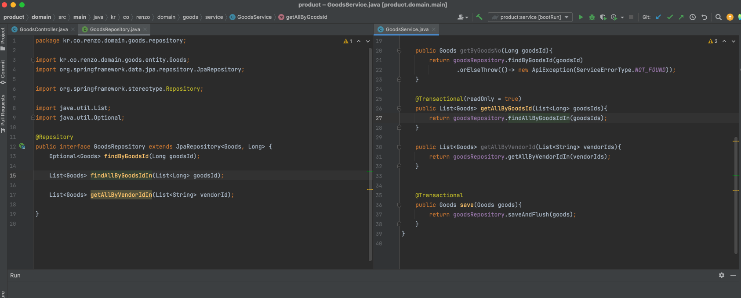This screenshot has width=741, height=298.
Task: Click fold end marker at line 38
Action: [x=399, y=224]
